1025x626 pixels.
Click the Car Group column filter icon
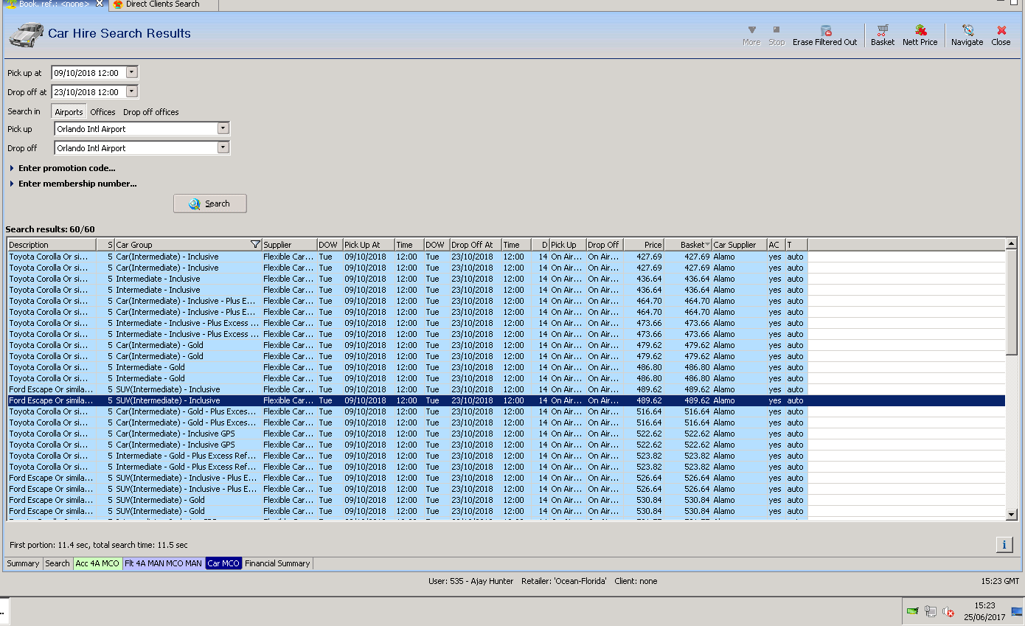(x=255, y=245)
